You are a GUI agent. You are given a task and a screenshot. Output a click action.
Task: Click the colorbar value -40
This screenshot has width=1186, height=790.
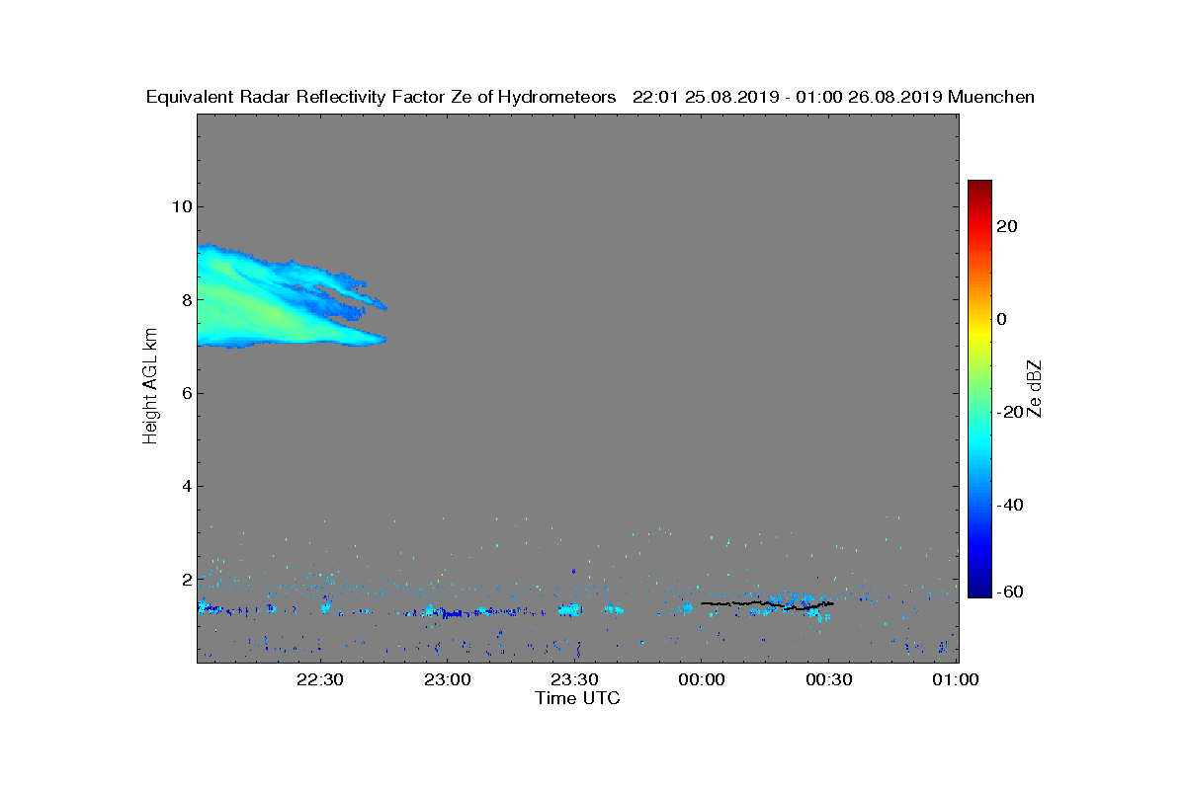(x=1010, y=505)
